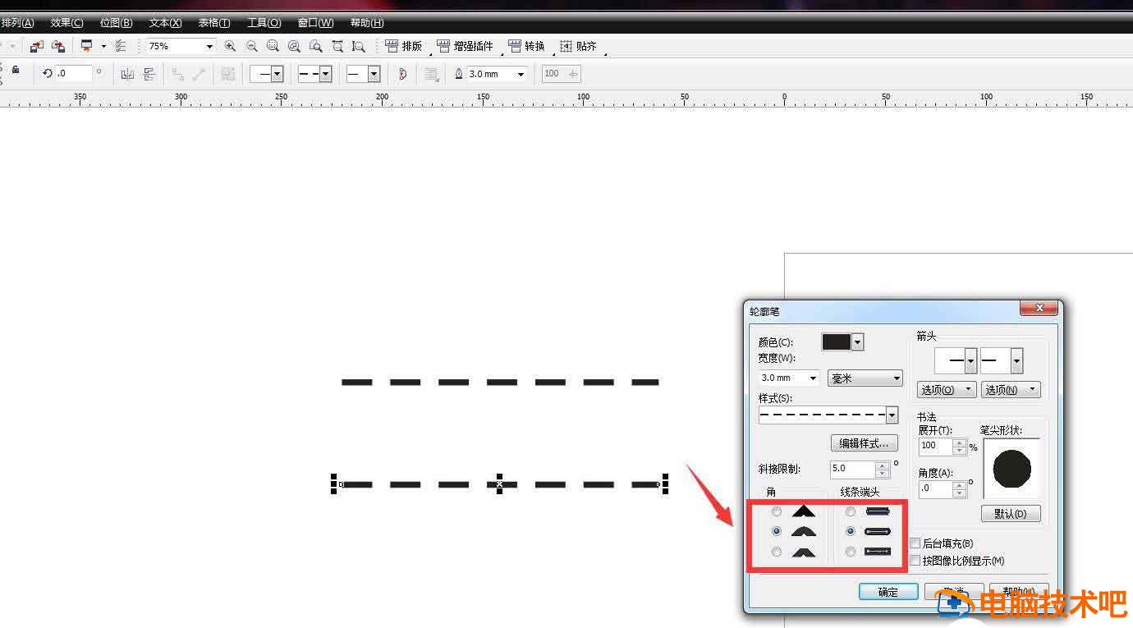Open the 工具 menu

pyautogui.click(x=264, y=23)
